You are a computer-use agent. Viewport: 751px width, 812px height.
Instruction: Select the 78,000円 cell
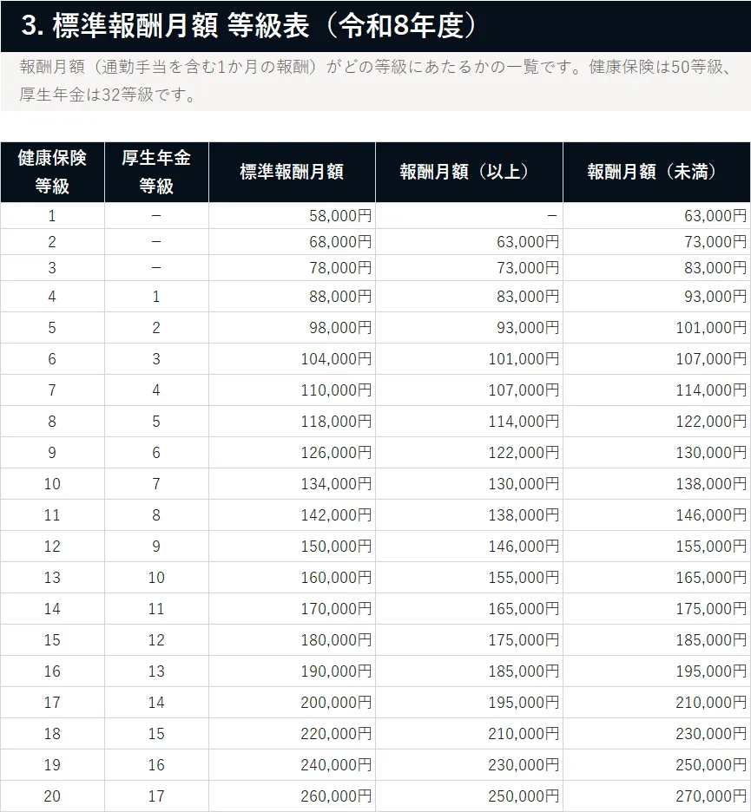292,268
